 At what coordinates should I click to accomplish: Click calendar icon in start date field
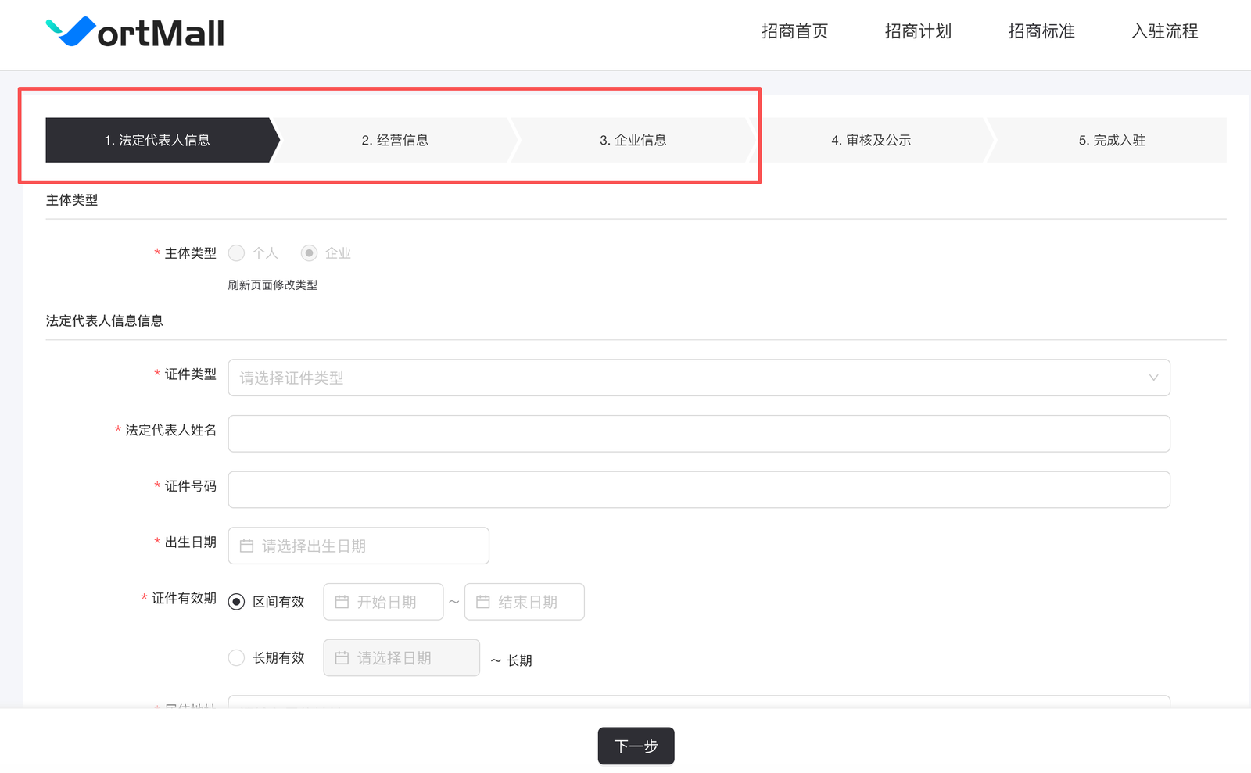click(342, 602)
